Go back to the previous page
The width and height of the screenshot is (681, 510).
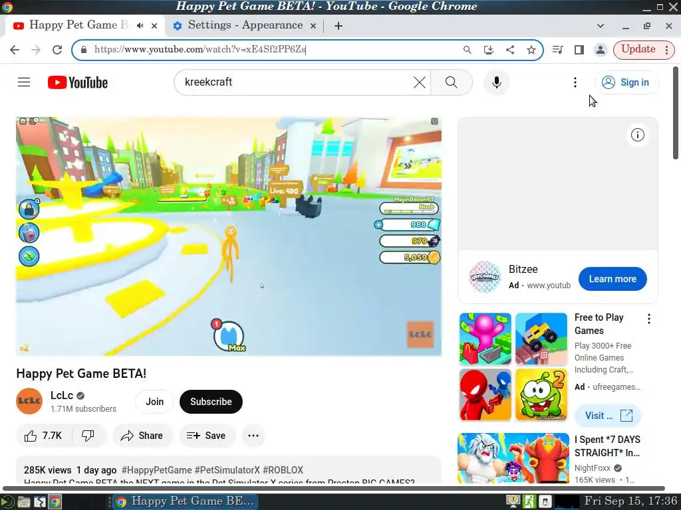pyautogui.click(x=15, y=49)
